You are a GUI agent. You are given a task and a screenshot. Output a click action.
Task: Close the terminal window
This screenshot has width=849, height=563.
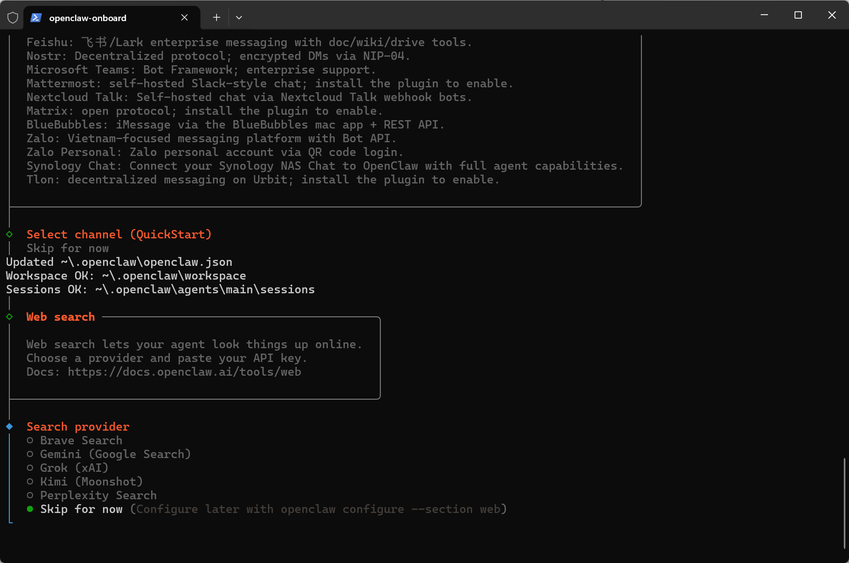tap(832, 15)
